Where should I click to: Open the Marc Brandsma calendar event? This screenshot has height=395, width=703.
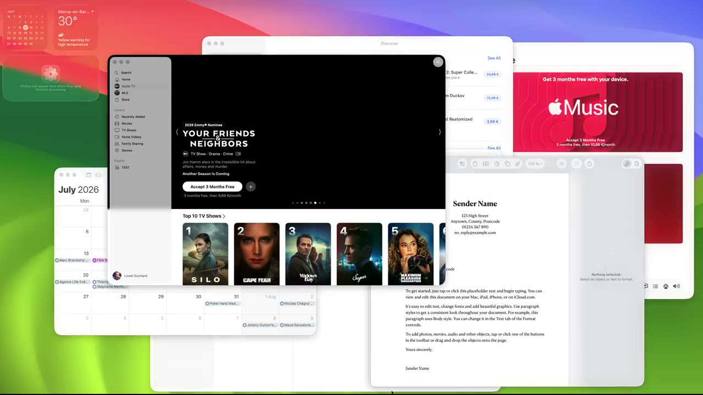click(72, 260)
